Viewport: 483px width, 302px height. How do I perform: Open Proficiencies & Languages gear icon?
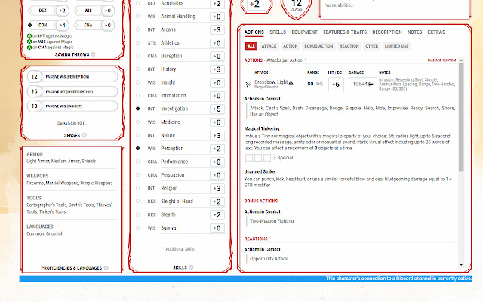(x=106, y=268)
